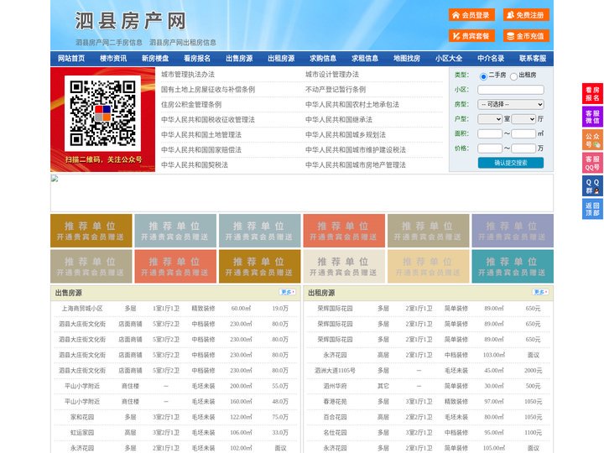Viewport: 604px width, 453px height.
Task: Click first 推荐单位 tile in top row
Action: tap(91, 231)
